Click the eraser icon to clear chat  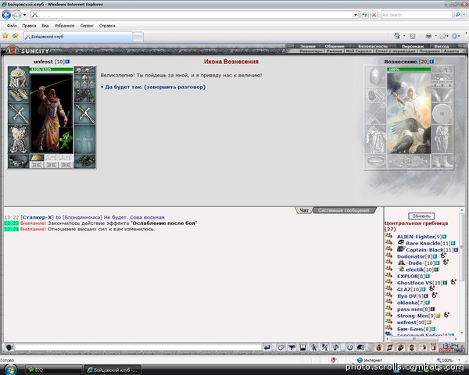point(281,347)
